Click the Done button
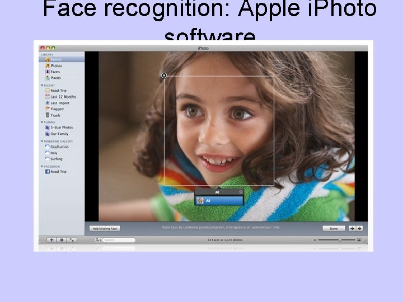This screenshot has height=302, width=403. [334, 228]
